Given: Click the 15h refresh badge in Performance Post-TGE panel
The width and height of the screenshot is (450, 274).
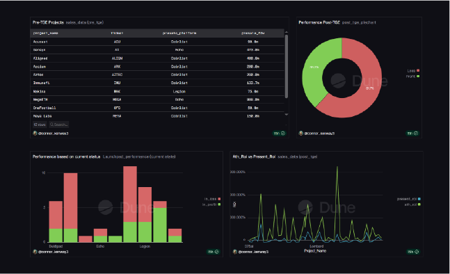Looking at the screenshot, I should tap(412, 134).
